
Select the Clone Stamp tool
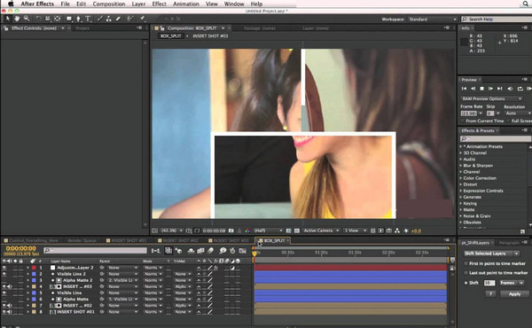click(108, 19)
